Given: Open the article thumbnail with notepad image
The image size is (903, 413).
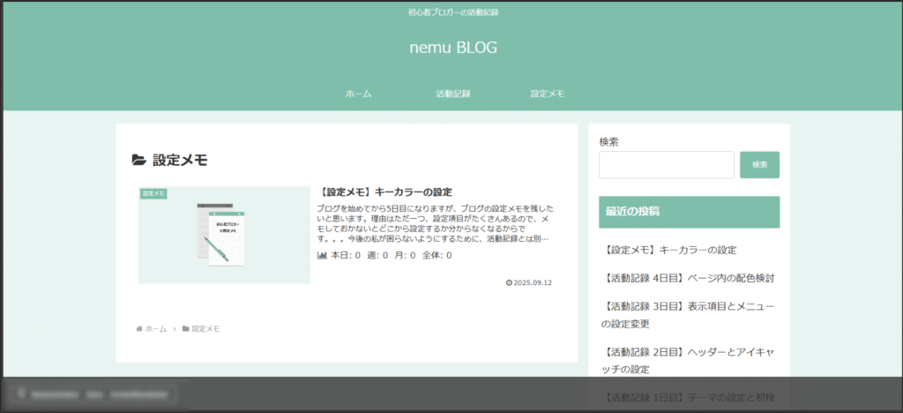Looking at the screenshot, I should 224,236.
